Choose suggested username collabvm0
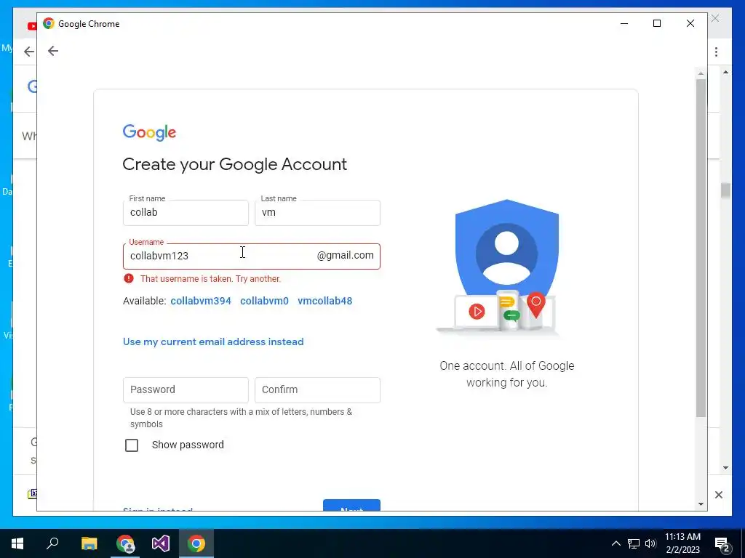 point(264,301)
